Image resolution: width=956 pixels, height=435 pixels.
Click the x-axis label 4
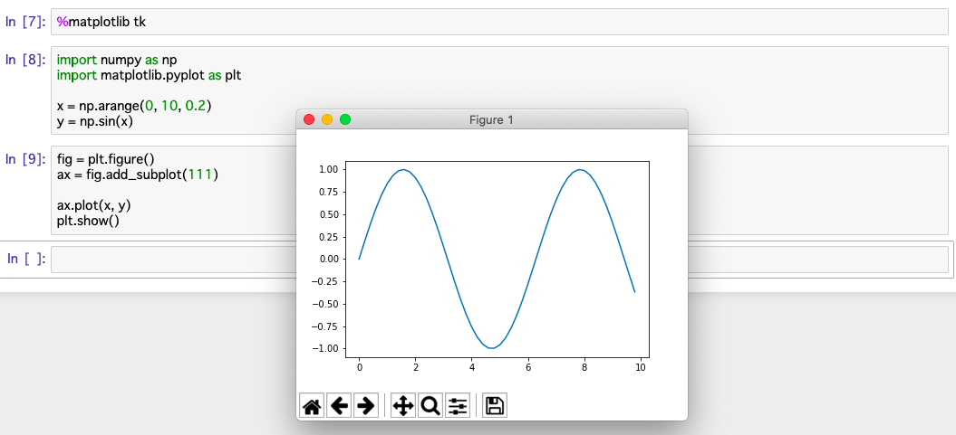point(472,367)
